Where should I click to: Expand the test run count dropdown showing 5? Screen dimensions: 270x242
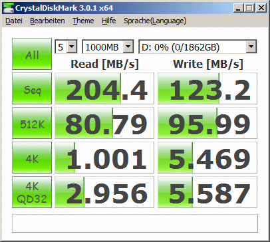[72, 47]
